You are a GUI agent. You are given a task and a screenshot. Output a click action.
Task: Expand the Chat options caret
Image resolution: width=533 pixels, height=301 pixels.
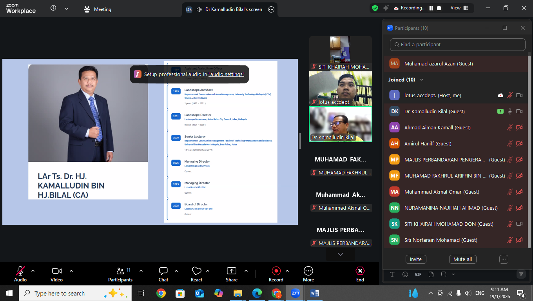[176, 271]
